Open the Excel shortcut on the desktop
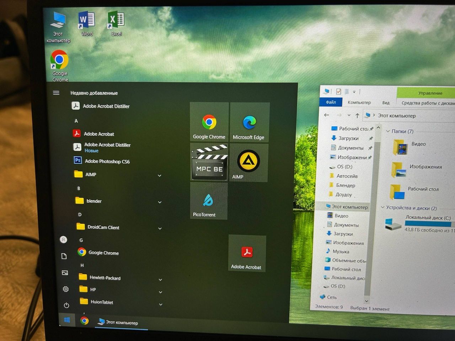 tap(116, 23)
